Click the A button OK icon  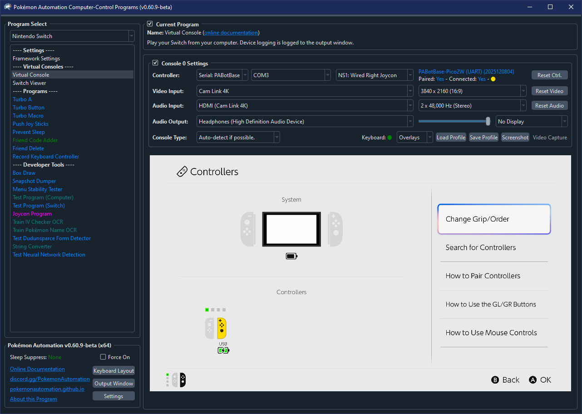click(533, 380)
